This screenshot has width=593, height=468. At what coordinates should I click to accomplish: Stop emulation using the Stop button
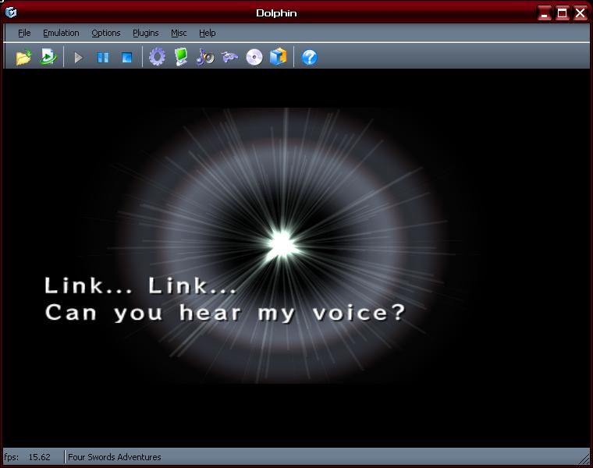pyautogui.click(x=126, y=58)
